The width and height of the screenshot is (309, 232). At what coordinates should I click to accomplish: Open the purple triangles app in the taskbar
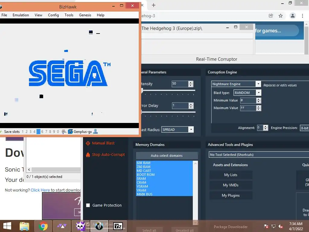coord(62,226)
